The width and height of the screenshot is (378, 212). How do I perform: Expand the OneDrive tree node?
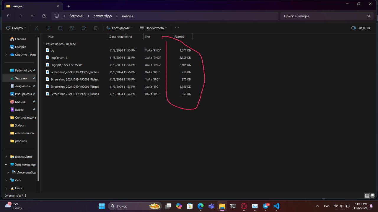click(6, 55)
